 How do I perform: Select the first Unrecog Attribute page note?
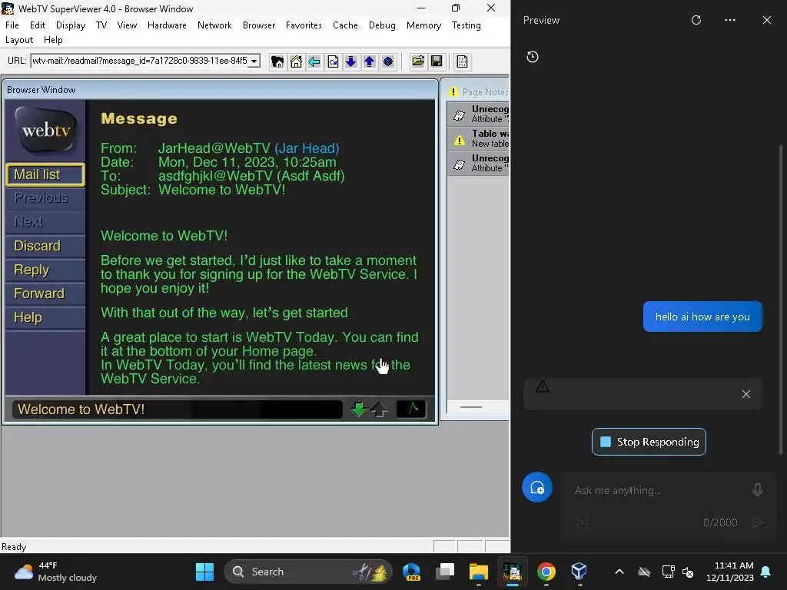tap(478, 114)
